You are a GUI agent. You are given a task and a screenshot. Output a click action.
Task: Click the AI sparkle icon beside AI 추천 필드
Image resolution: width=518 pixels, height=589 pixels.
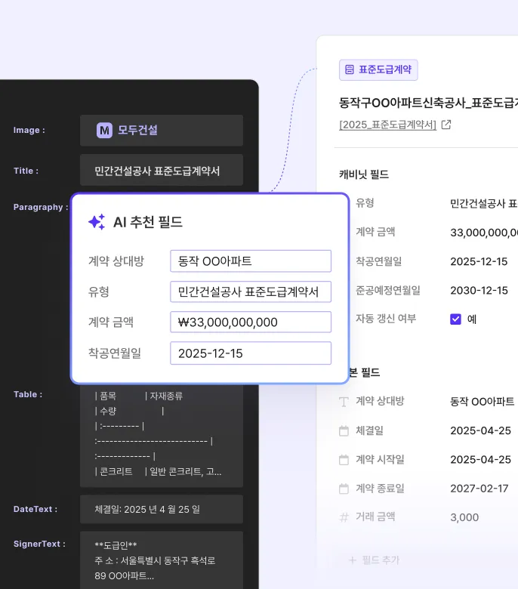pos(97,222)
